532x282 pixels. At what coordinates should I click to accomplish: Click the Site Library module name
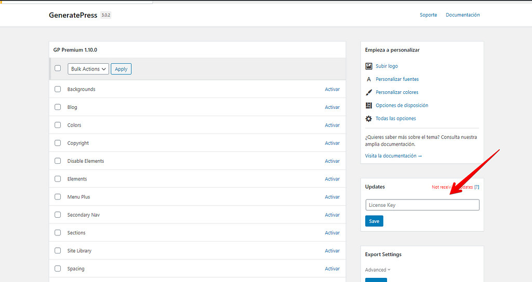79,251
